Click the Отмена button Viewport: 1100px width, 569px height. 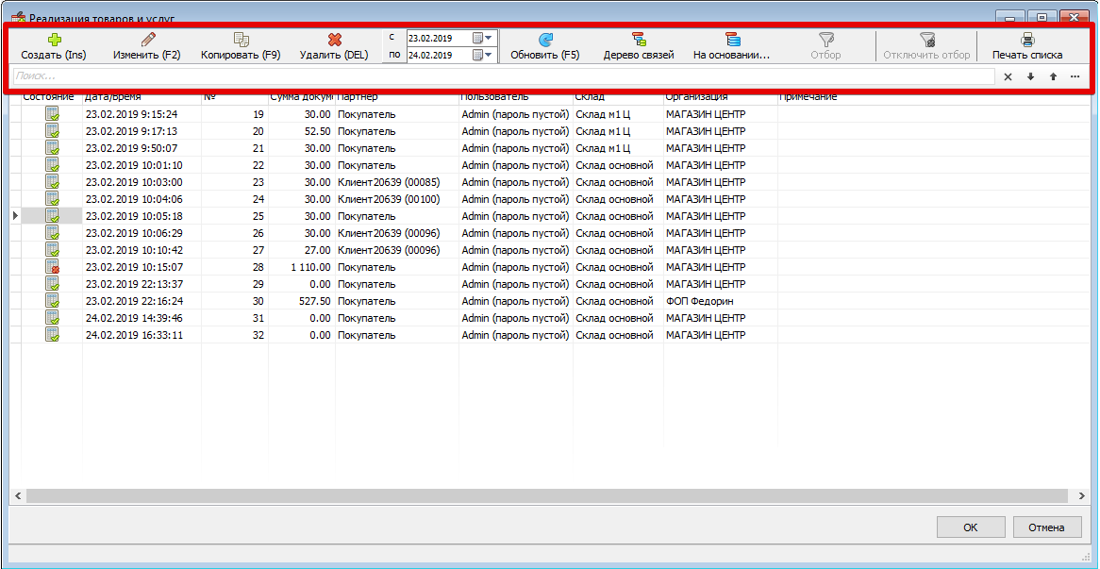(x=1046, y=527)
